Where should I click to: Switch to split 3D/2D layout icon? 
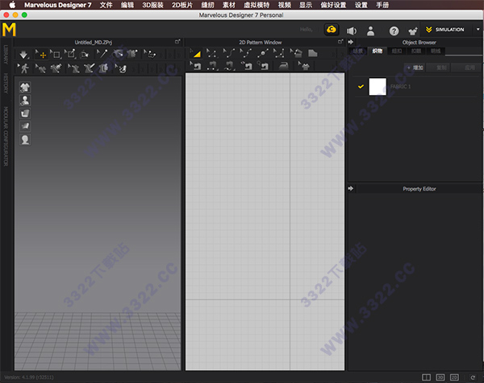pyautogui.click(x=426, y=377)
